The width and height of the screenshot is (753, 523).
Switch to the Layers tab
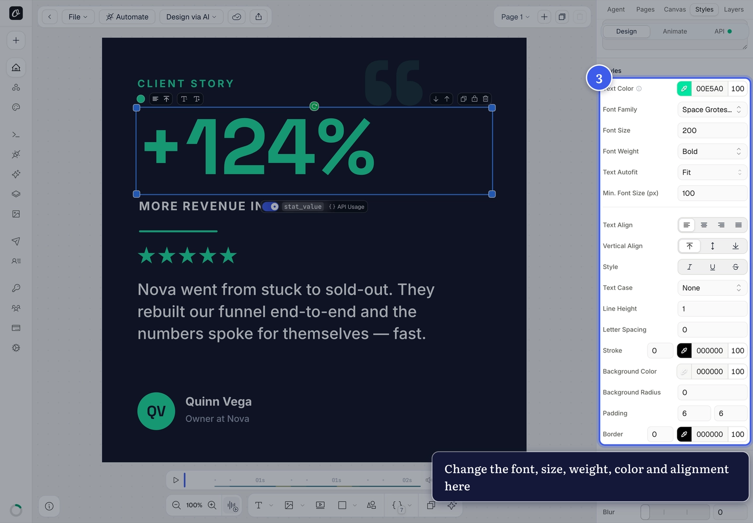click(x=734, y=9)
